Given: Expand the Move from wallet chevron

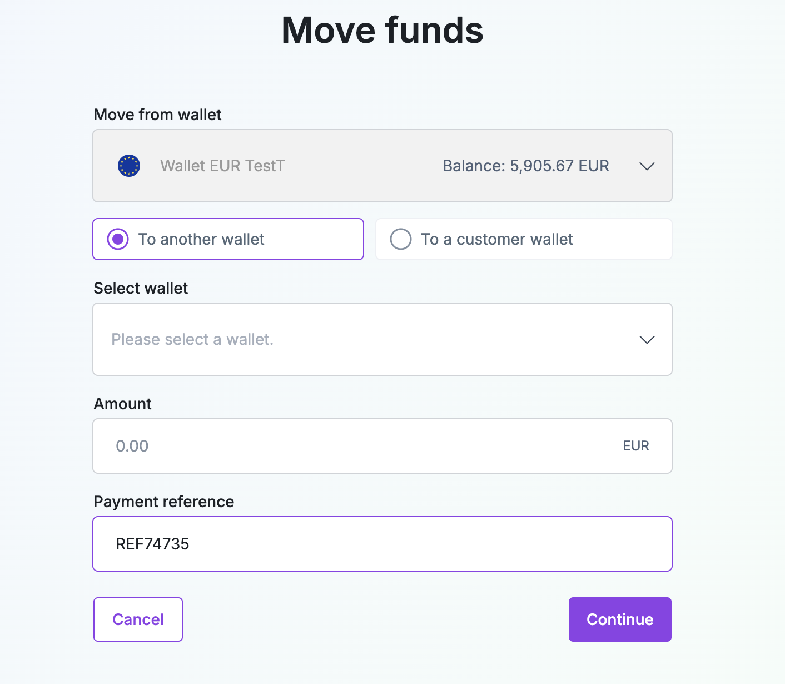Looking at the screenshot, I should [647, 166].
